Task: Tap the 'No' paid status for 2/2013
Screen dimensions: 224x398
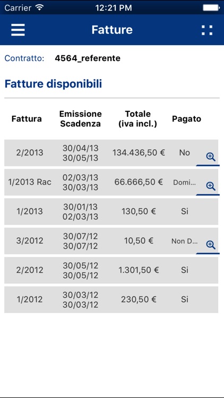Action: click(184, 153)
